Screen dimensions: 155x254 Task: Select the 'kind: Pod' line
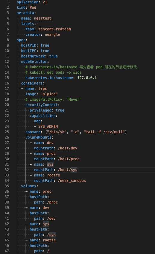[26, 8]
